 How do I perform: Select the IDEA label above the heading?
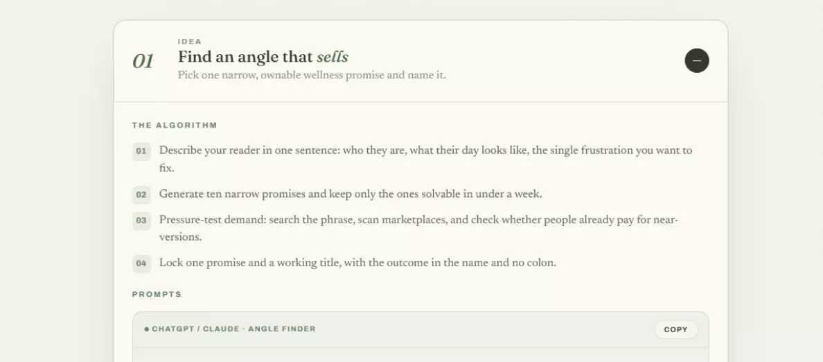click(190, 42)
